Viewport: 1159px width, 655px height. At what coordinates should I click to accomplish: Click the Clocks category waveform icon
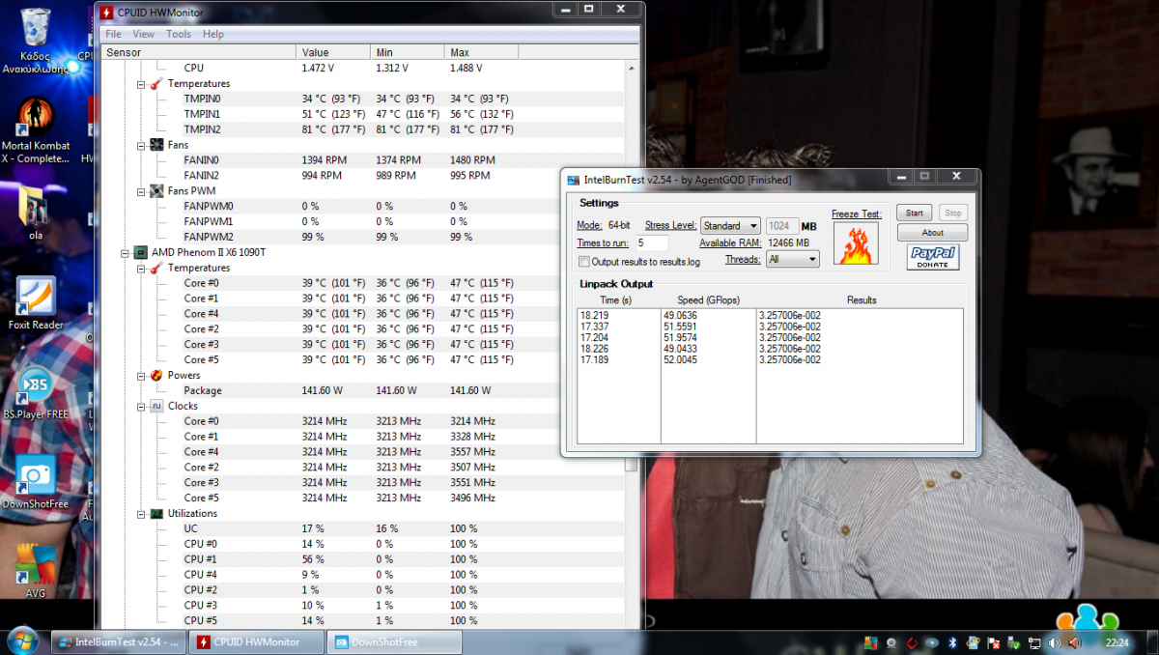pyautogui.click(x=156, y=406)
